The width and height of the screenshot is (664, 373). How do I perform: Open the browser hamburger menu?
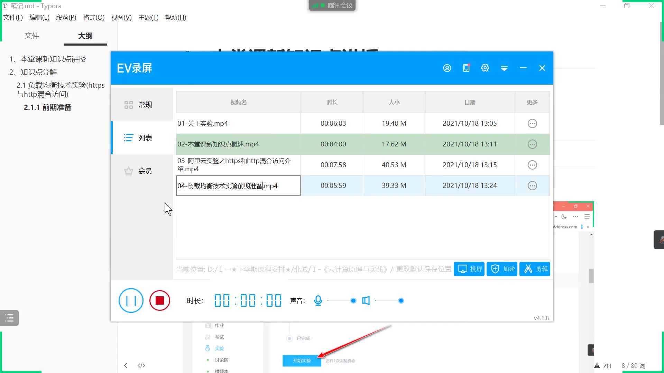point(587,217)
